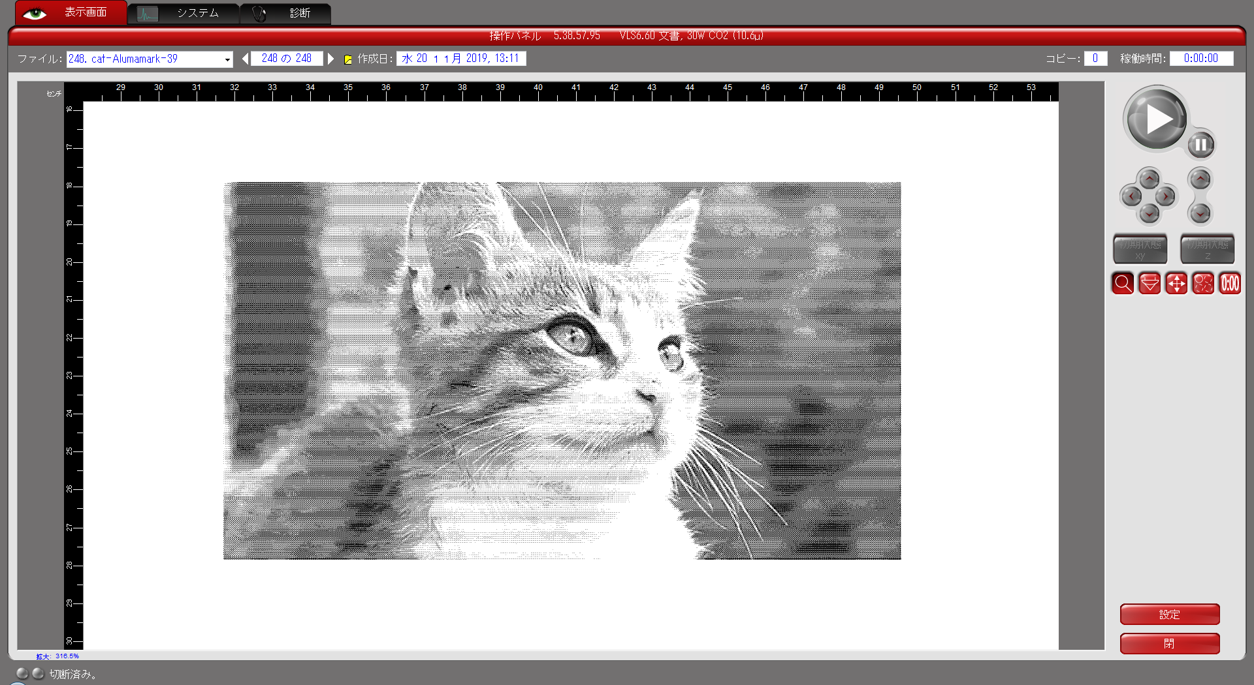
Task: Select the magnifying glass zoom tool
Action: click(x=1123, y=284)
